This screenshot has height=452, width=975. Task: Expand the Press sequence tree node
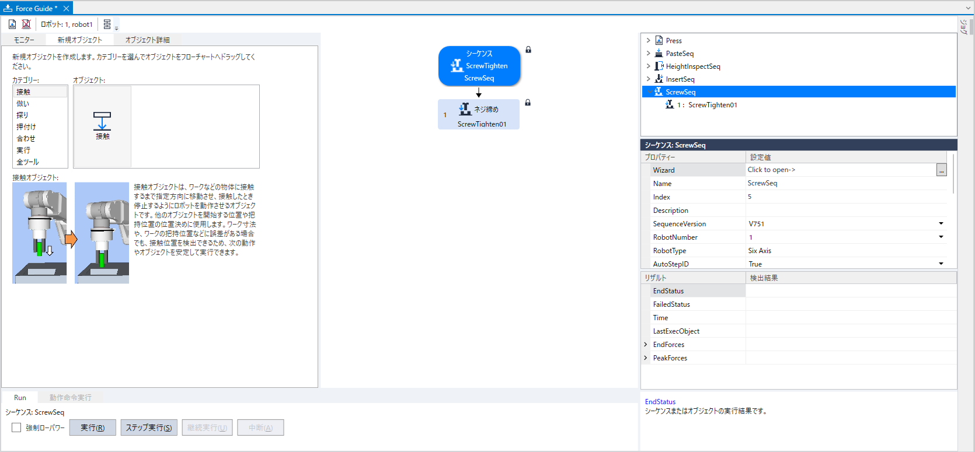648,40
